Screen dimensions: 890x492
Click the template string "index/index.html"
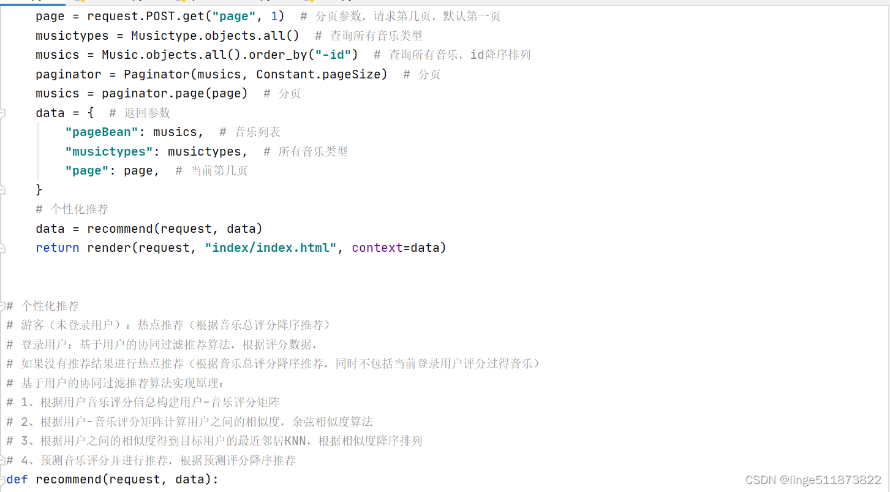click(x=271, y=248)
